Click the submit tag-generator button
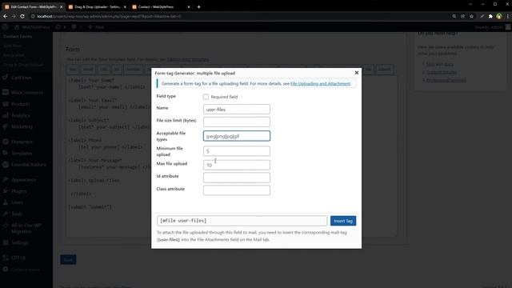This screenshot has width=512, height=288. point(384,70)
